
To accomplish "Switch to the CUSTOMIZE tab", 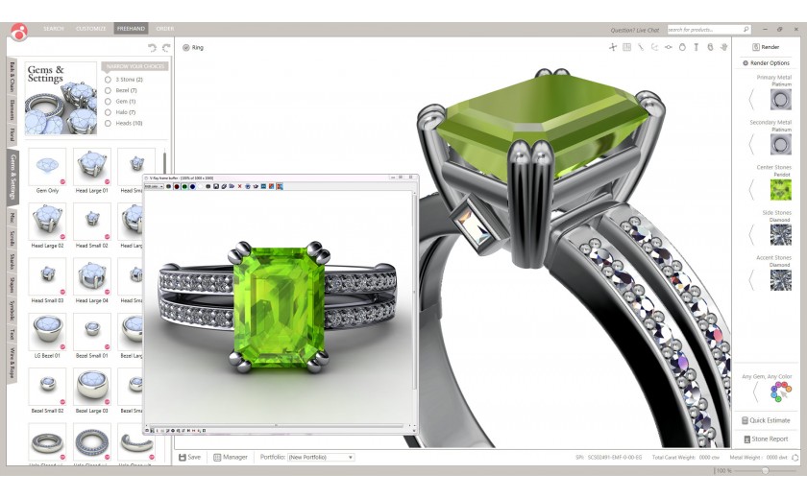I will click(91, 29).
